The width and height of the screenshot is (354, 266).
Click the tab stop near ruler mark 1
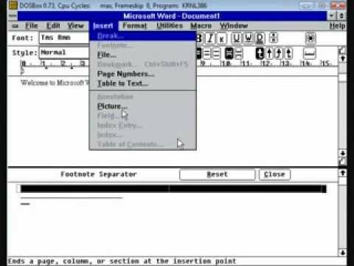(46, 67)
